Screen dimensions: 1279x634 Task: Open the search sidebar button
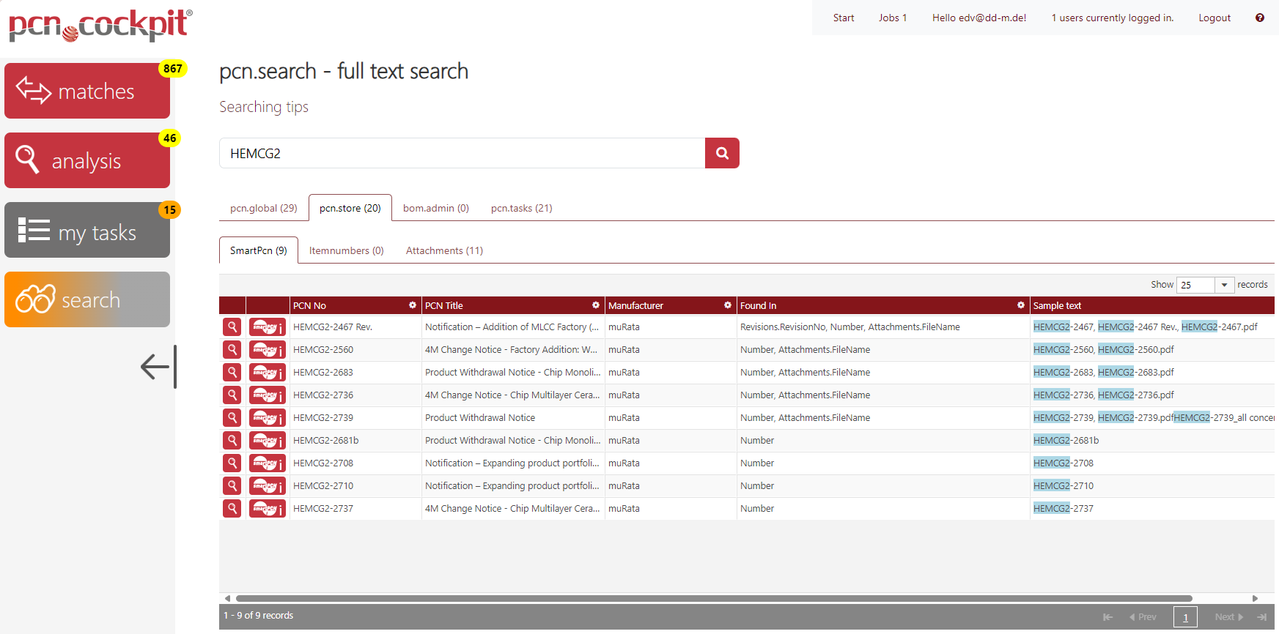[x=87, y=299]
